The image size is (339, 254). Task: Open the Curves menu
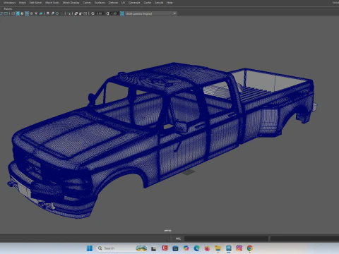pyautogui.click(x=87, y=3)
